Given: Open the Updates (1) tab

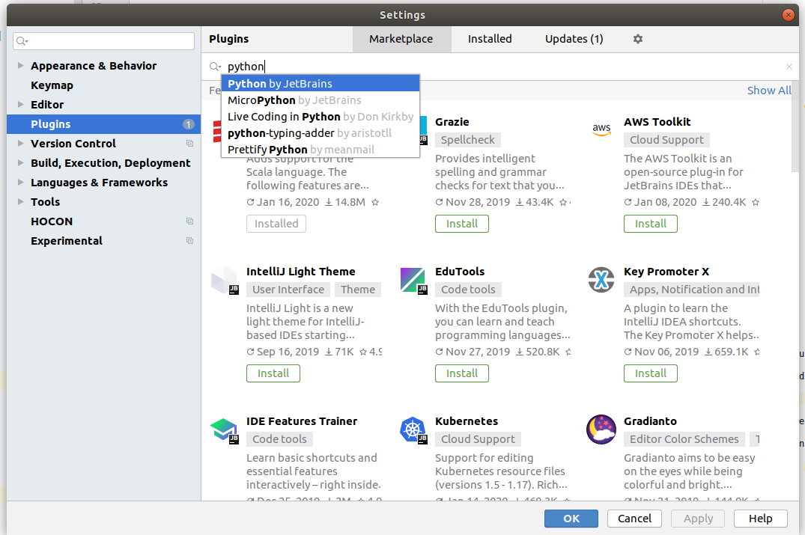Looking at the screenshot, I should (574, 39).
